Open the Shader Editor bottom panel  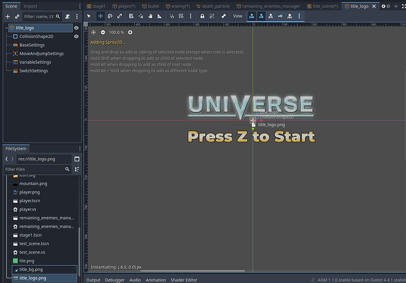pos(183,279)
